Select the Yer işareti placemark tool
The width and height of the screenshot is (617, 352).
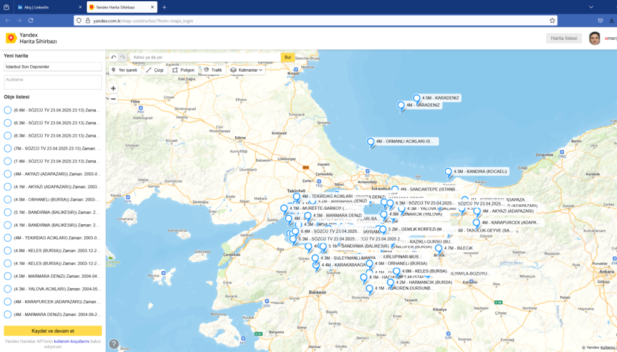(125, 70)
